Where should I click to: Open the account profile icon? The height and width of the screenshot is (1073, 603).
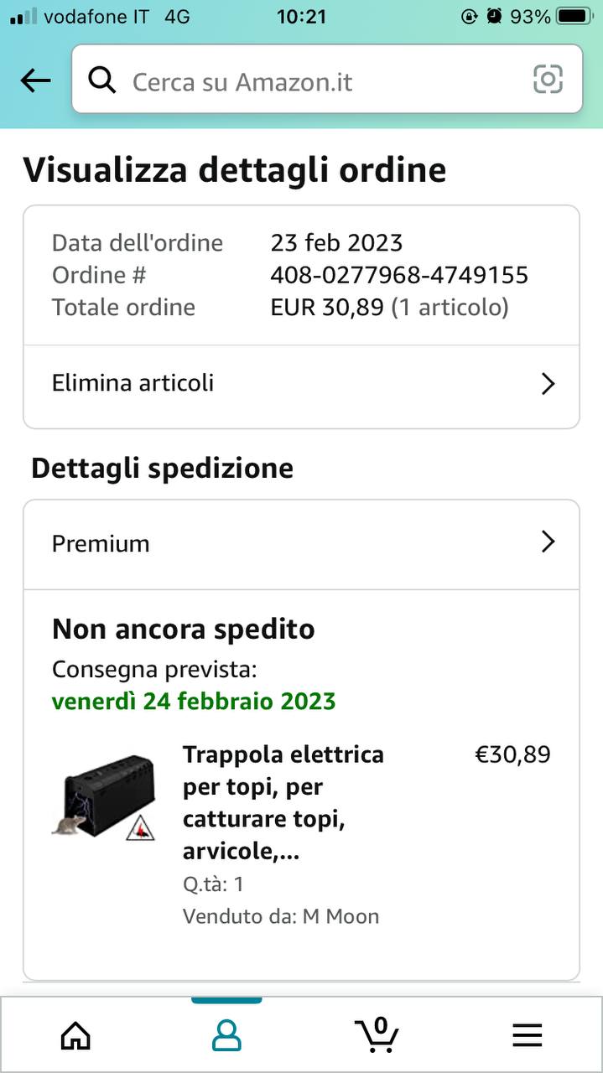[226, 1036]
